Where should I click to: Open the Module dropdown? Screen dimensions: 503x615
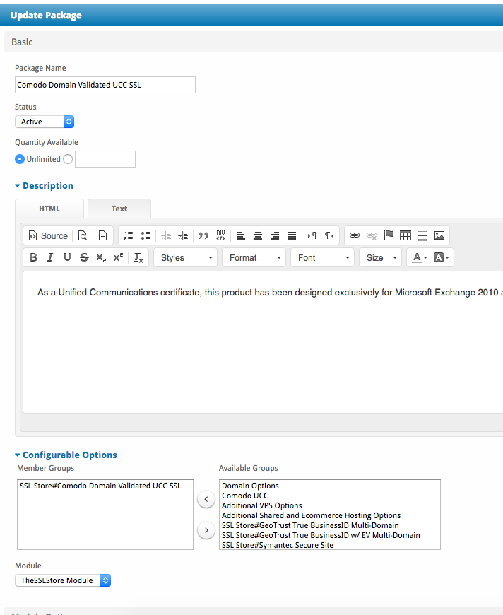63,580
